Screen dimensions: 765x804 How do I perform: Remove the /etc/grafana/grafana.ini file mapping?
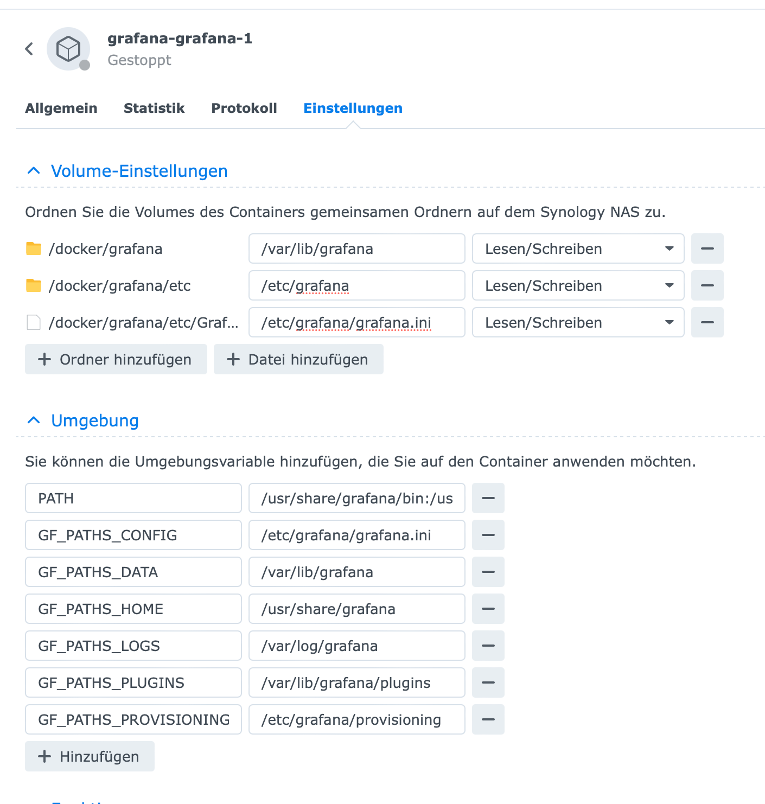point(707,322)
